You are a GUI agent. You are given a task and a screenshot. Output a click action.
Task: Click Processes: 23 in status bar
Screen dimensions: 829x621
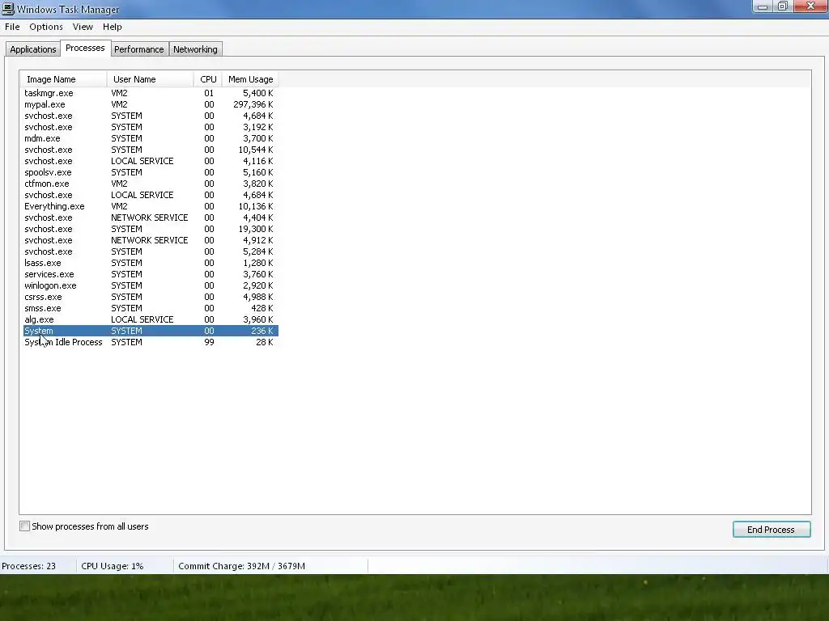[28, 566]
